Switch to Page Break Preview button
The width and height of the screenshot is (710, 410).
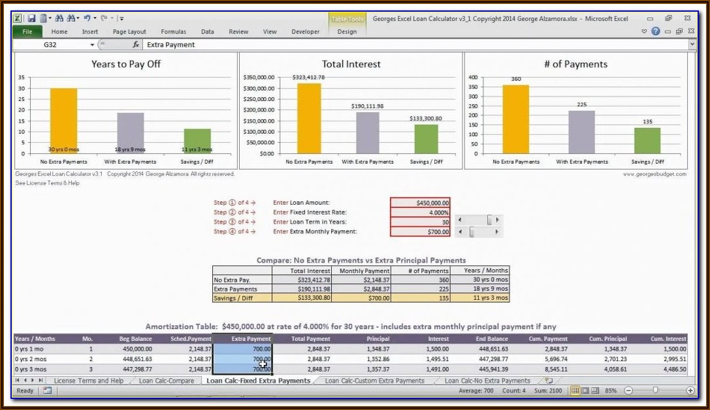tap(595, 390)
